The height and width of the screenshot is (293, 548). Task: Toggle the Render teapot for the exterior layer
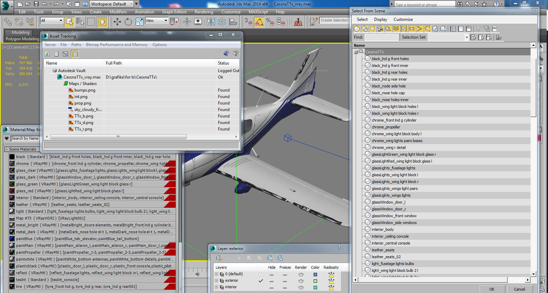[x=301, y=281]
